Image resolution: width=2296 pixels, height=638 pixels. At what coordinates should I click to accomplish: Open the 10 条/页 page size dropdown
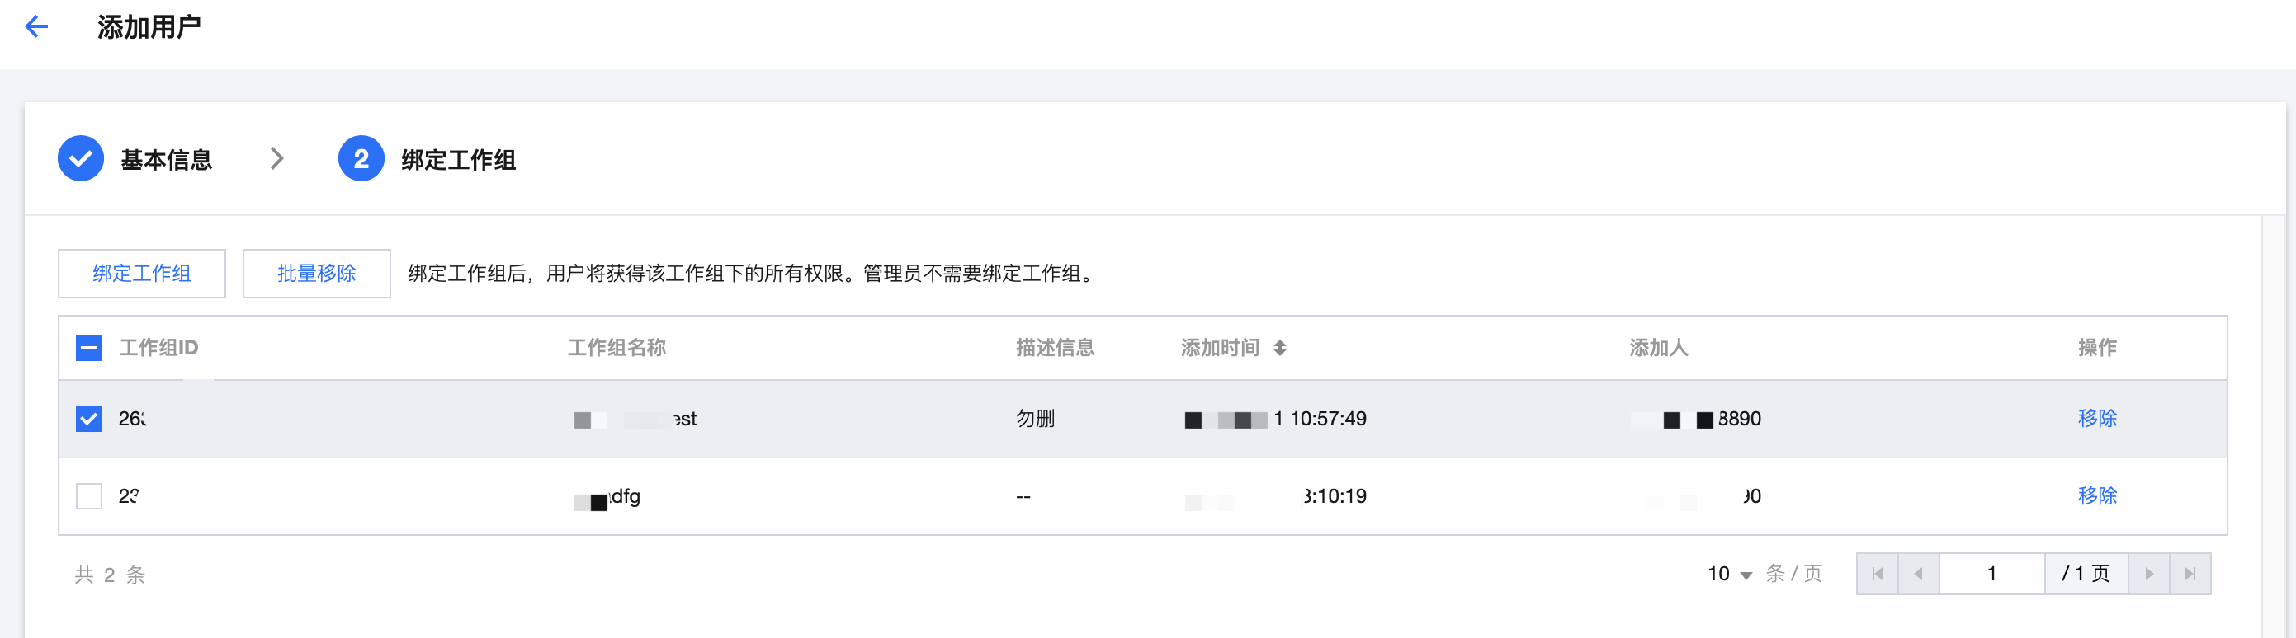[1730, 574]
